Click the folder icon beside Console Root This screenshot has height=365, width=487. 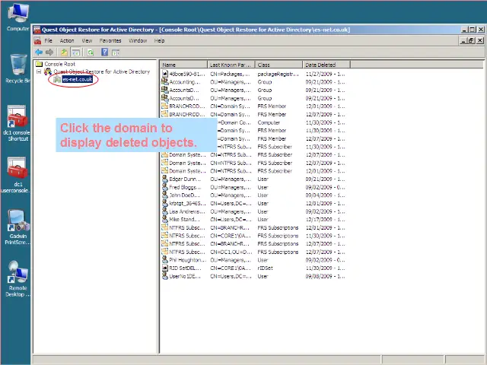[39, 64]
